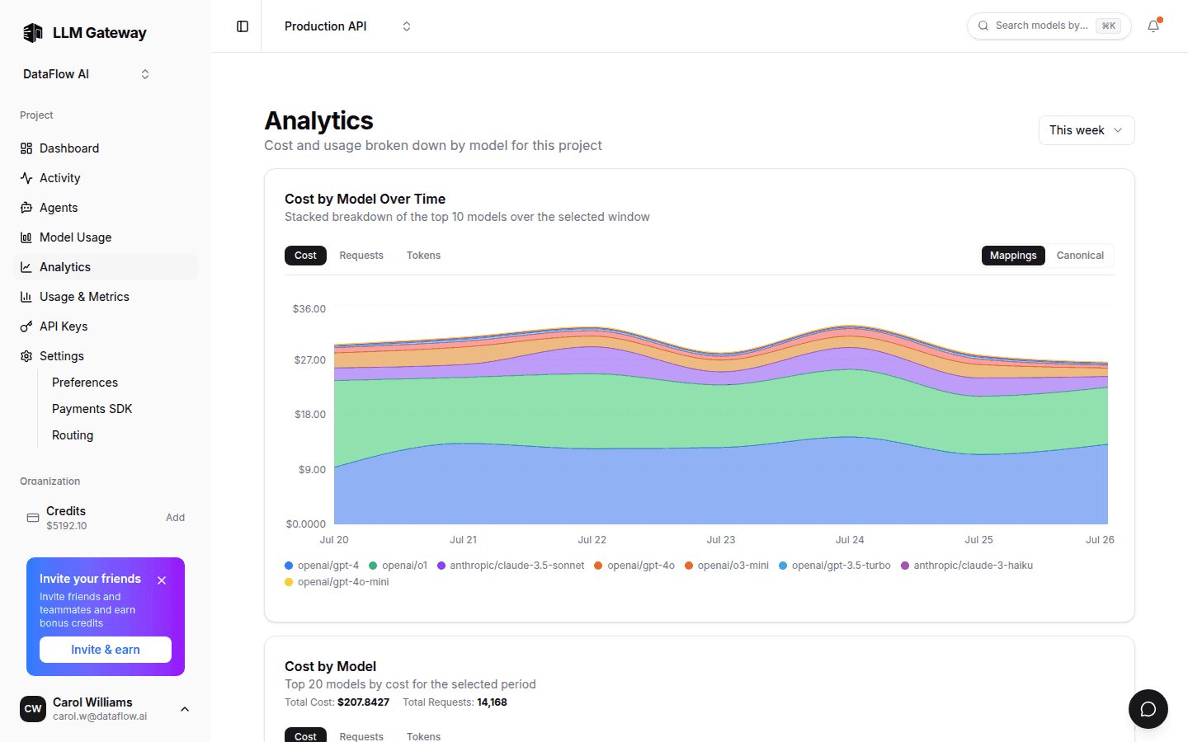Open the notifications bell

[x=1153, y=26]
